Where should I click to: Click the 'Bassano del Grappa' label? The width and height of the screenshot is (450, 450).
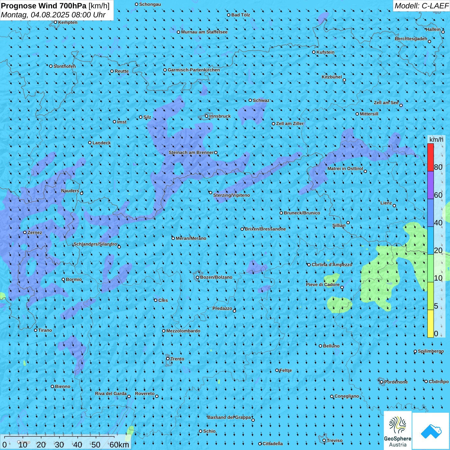[229, 417]
